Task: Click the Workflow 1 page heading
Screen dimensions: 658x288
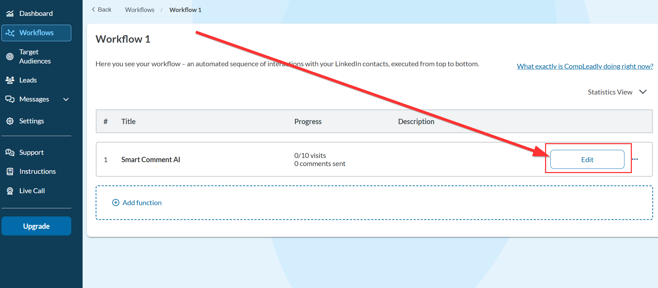Action: coord(123,39)
